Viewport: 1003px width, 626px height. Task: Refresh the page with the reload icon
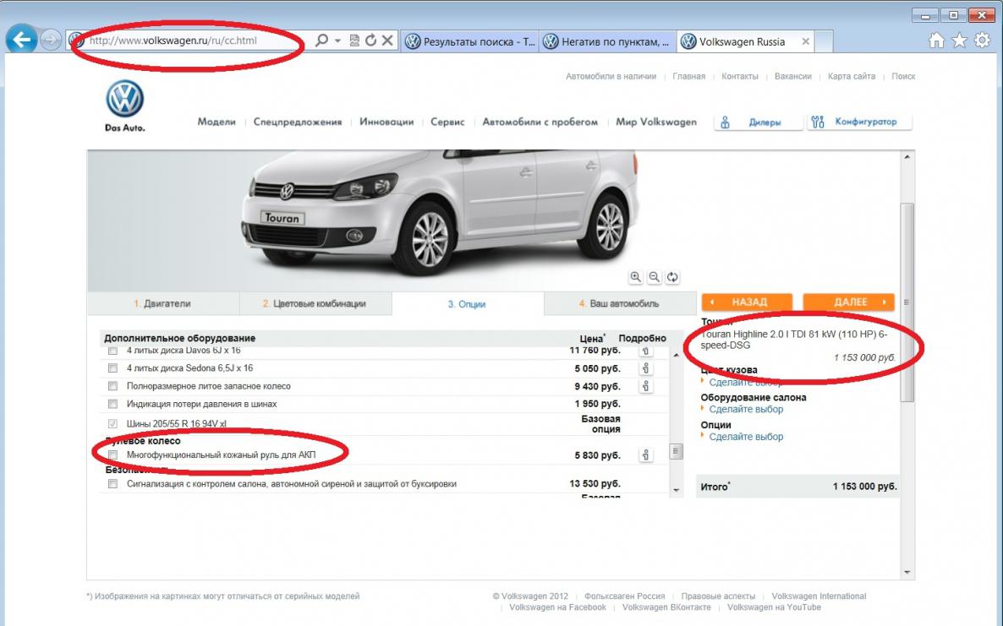tap(371, 41)
